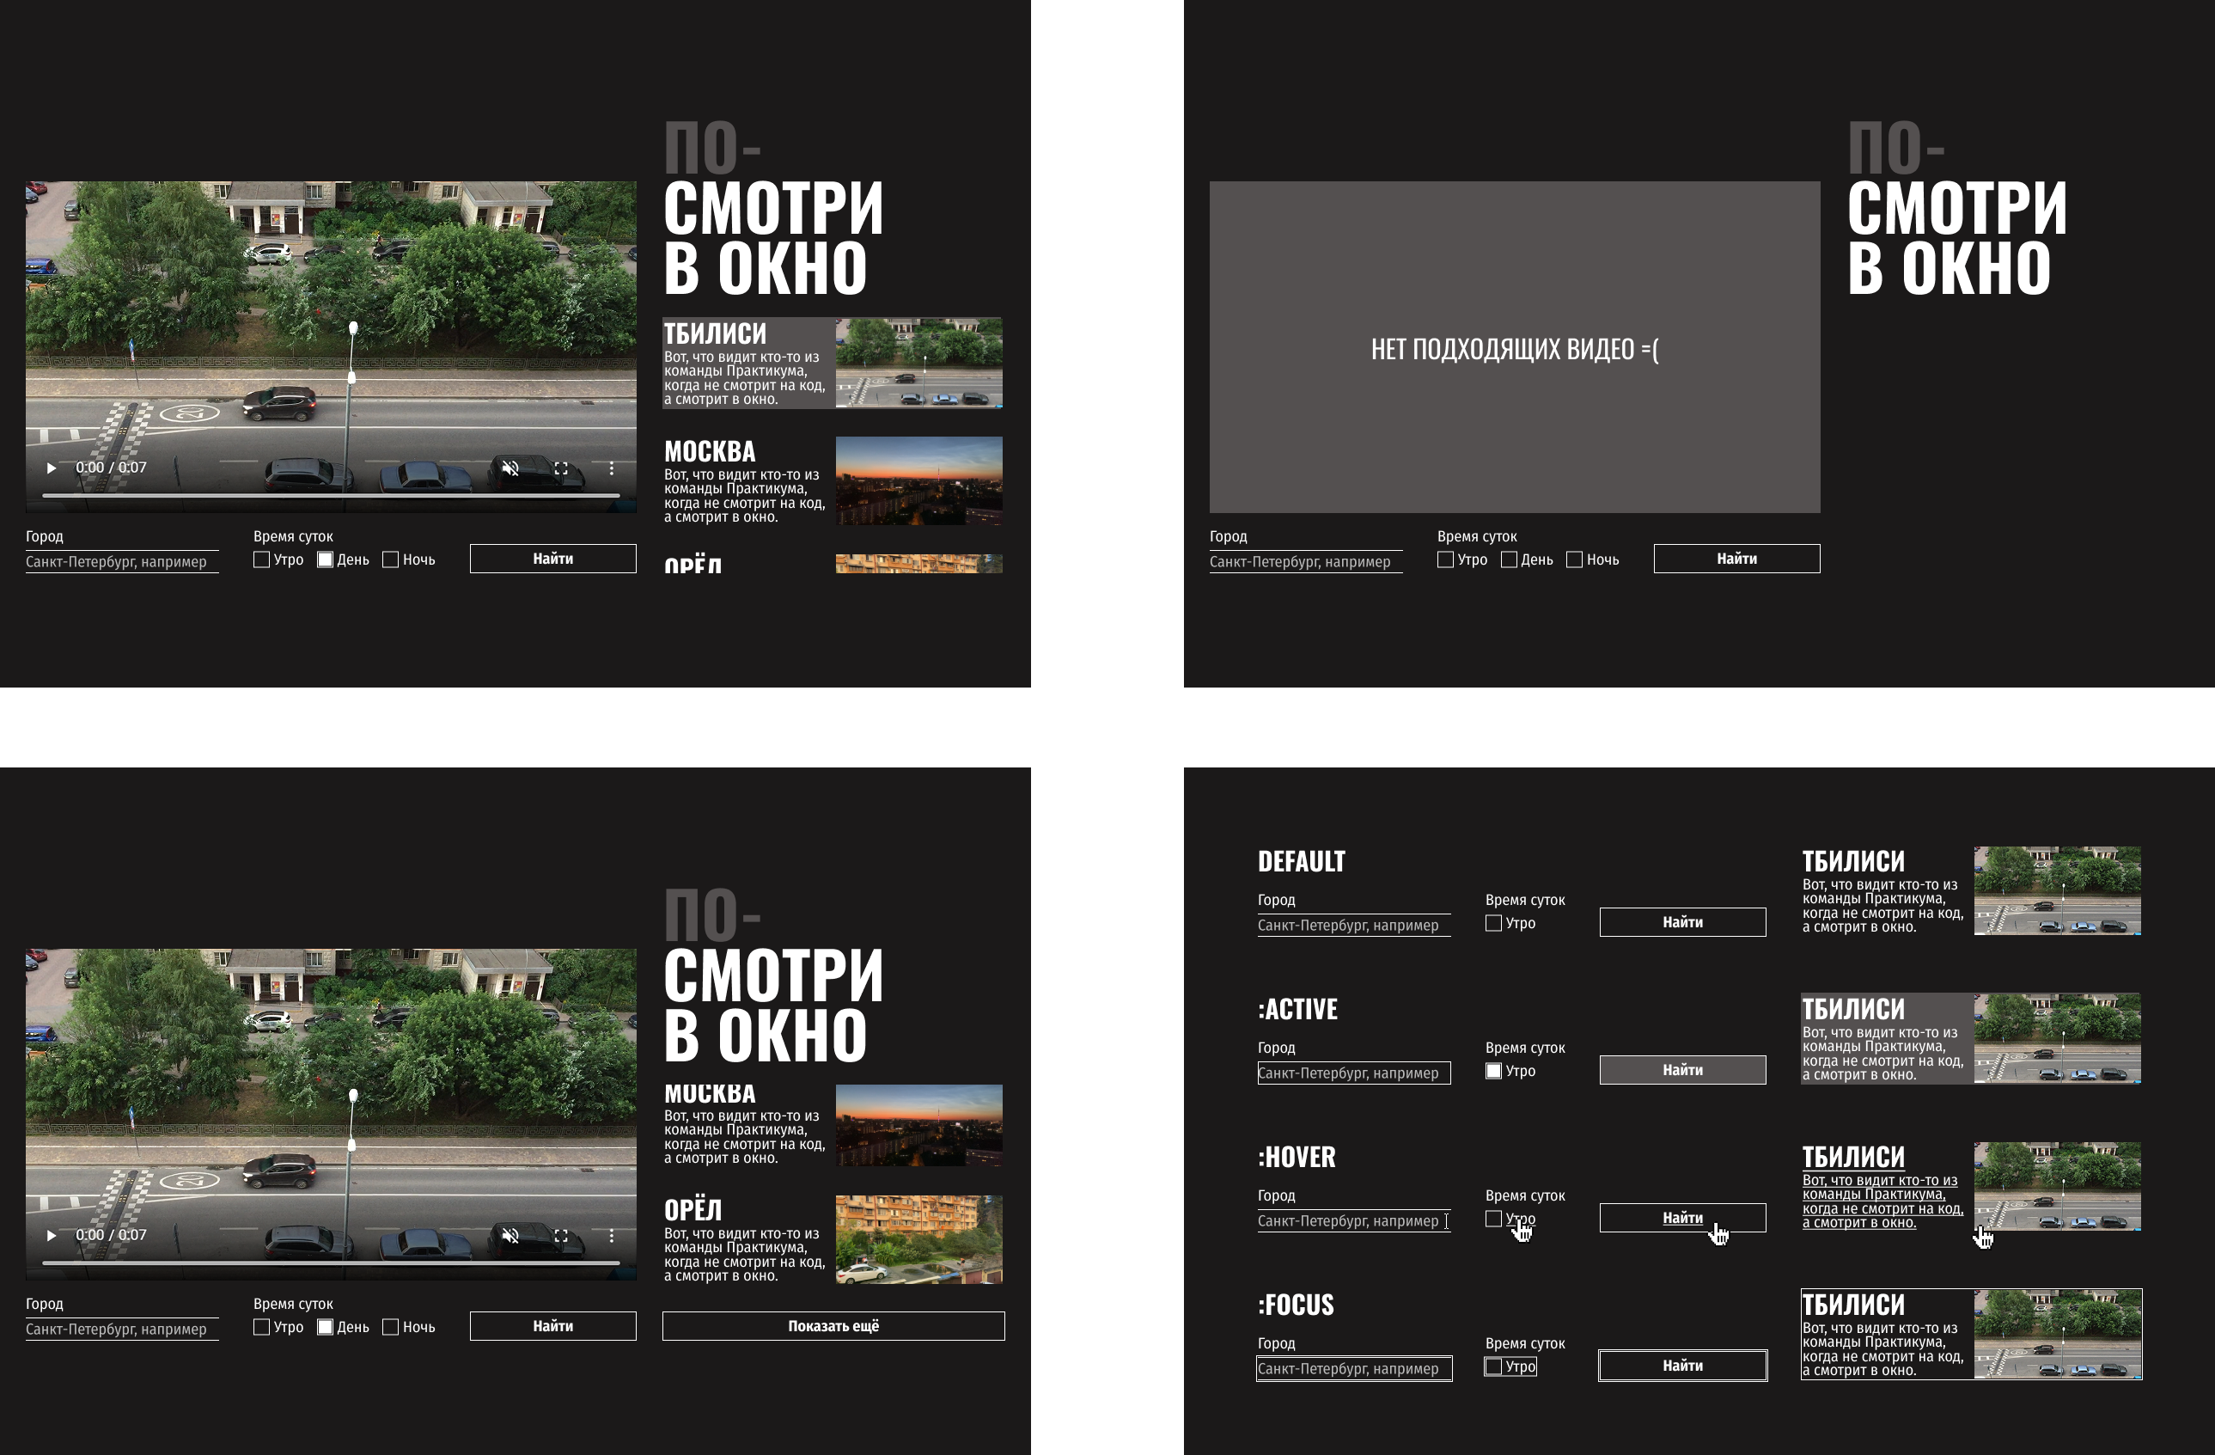
Task: Check Ночь on the 'Нет подходящих видео' screen
Action: tap(1575, 559)
